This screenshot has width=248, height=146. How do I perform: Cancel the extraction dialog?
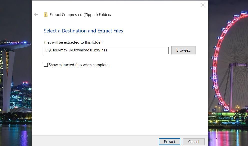194,142
